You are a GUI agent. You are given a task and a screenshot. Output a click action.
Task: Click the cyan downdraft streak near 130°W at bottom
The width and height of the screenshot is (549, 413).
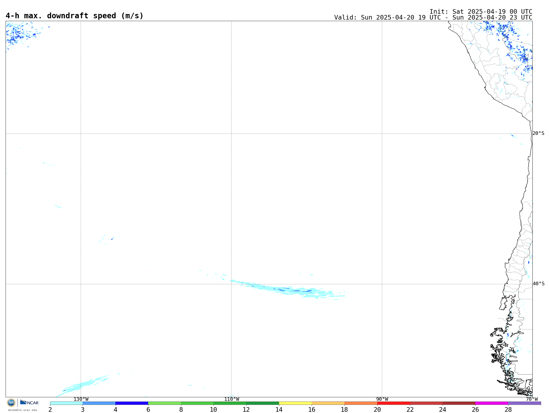tap(83, 386)
